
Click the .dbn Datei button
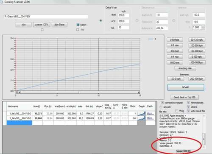click(x=59, y=25)
